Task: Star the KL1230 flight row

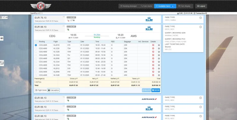Action: point(159,49)
